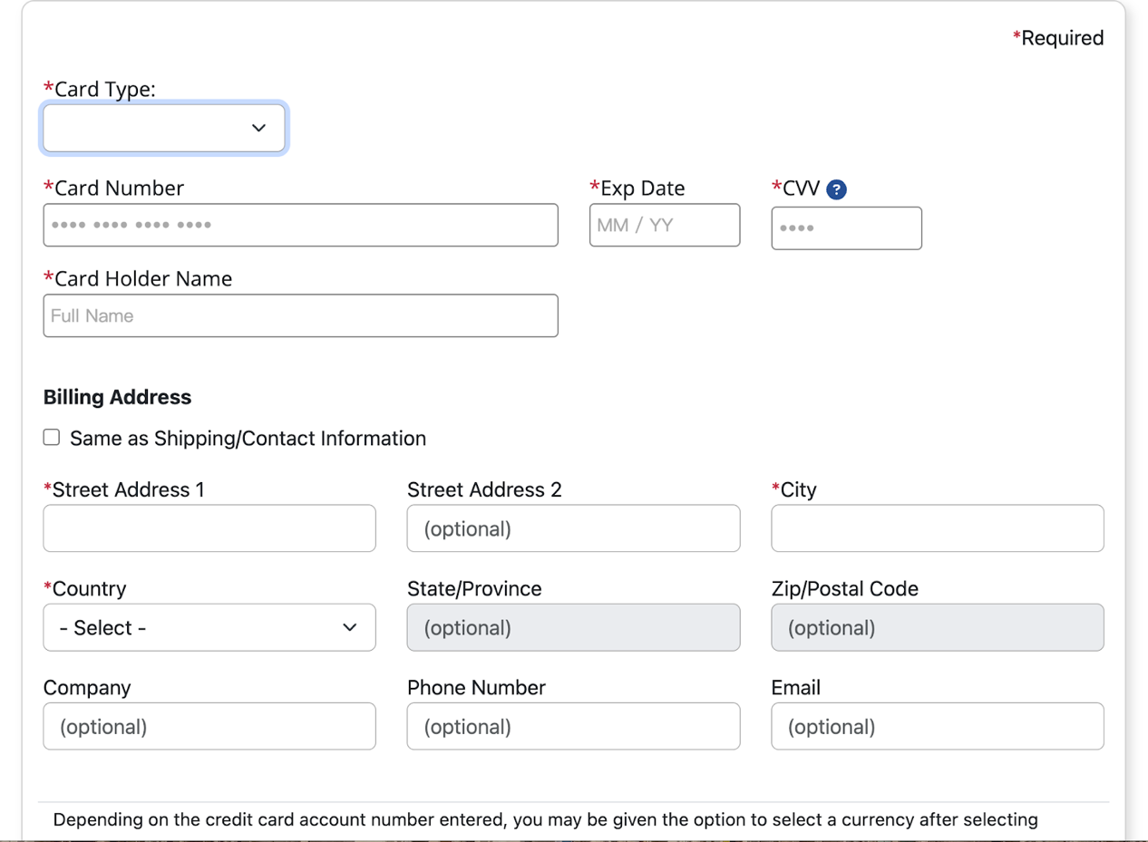This screenshot has width=1148, height=842.
Task: Open the Card Type dropdown
Action: [x=164, y=128]
